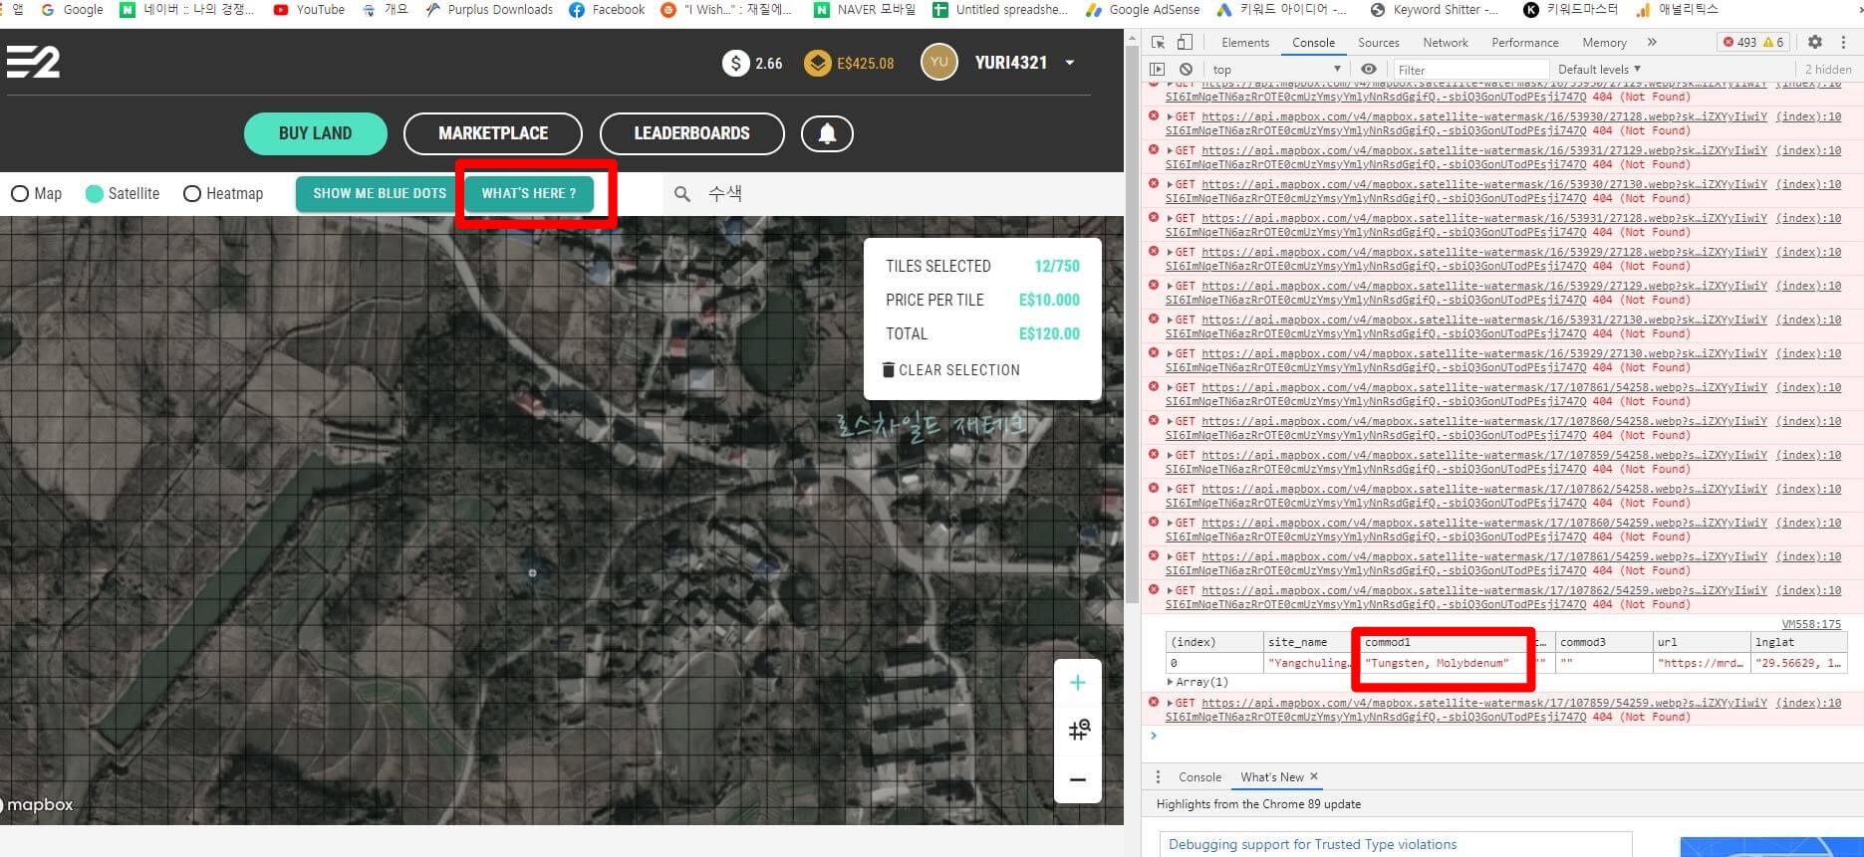Switch to the Sources tab

click(x=1378, y=43)
